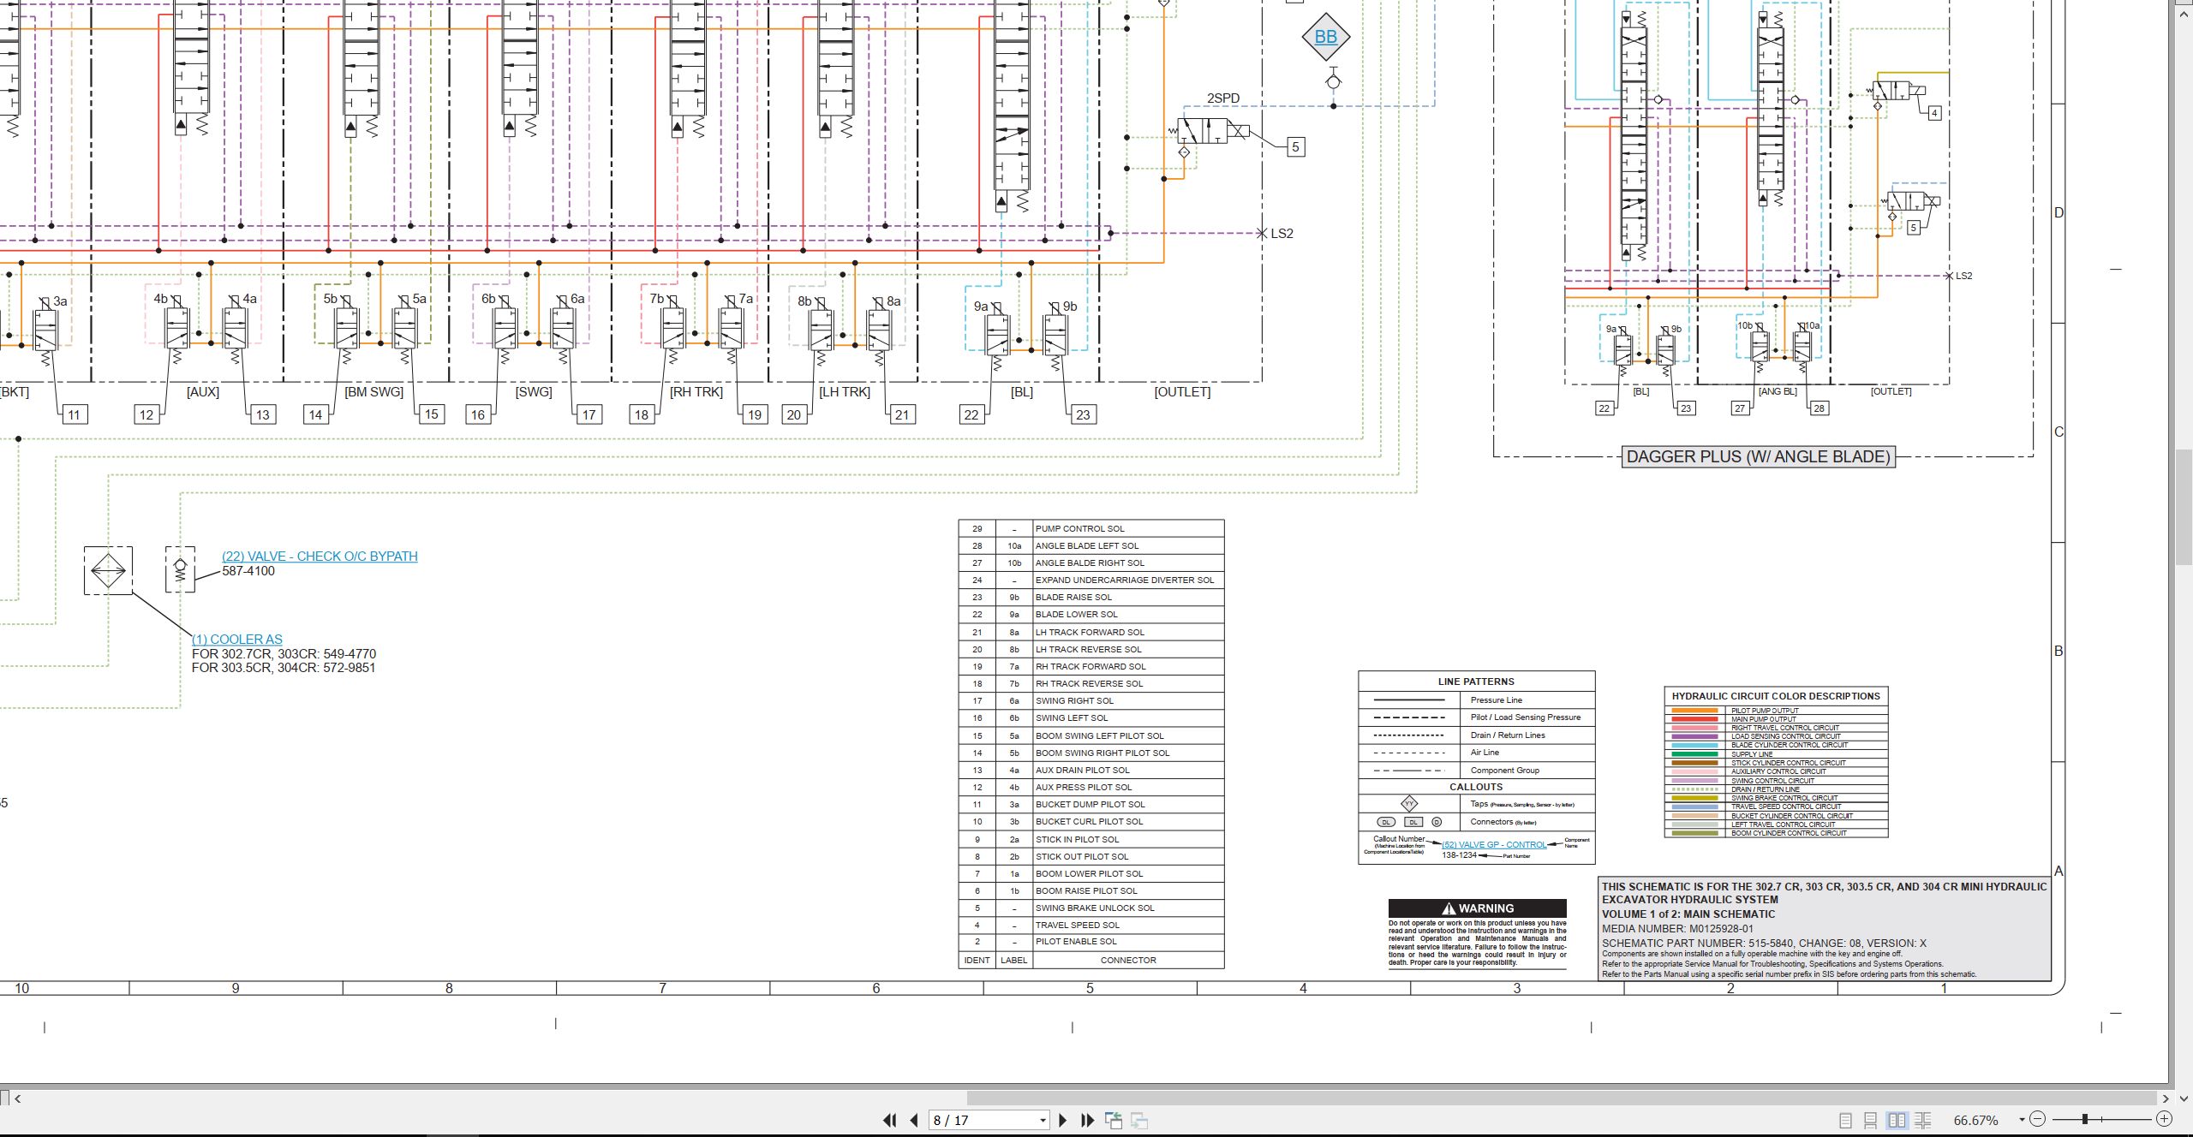The height and width of the screenshot is (1137, 2193).
Task: Click the CONNECTOR column header
Action: point(1128,960)
